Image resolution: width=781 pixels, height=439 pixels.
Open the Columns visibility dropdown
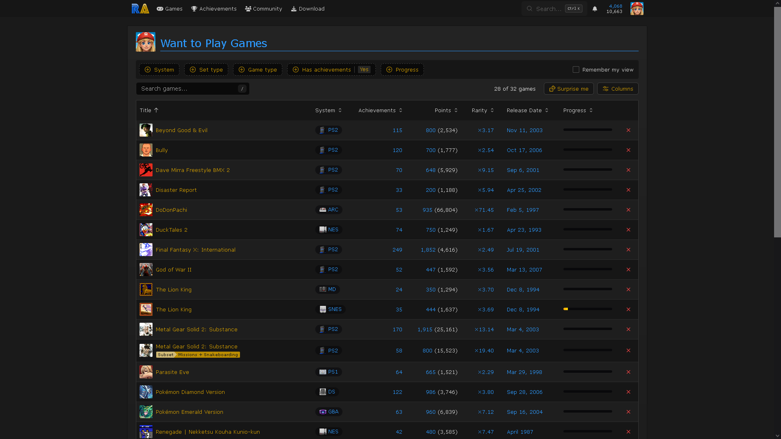click(617, 89)
